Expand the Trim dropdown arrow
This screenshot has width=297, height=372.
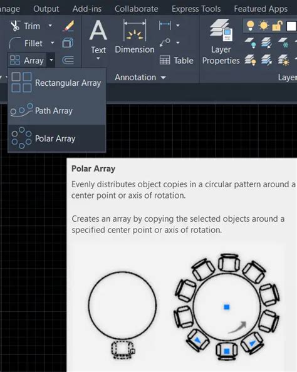tap(50, 25)
